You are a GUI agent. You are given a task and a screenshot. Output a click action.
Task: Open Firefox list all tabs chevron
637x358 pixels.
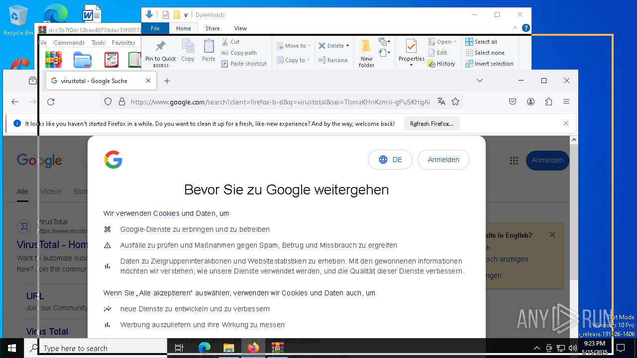479,80
